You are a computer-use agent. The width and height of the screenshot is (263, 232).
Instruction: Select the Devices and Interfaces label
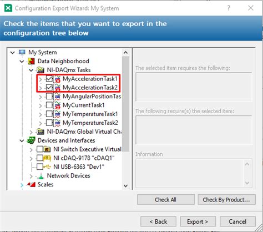pyautogui.click(x=67, y=140)
